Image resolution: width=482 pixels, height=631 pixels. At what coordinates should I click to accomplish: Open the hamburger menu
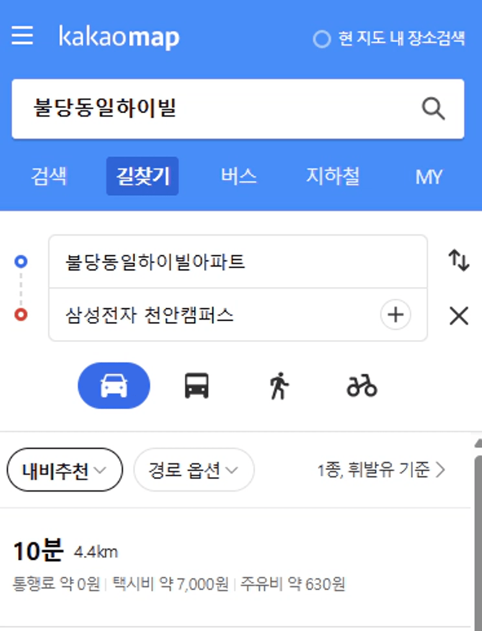(22, 36)
